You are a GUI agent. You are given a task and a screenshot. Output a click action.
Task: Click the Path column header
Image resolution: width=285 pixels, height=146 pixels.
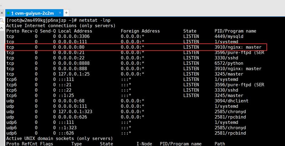coord(220,144)
